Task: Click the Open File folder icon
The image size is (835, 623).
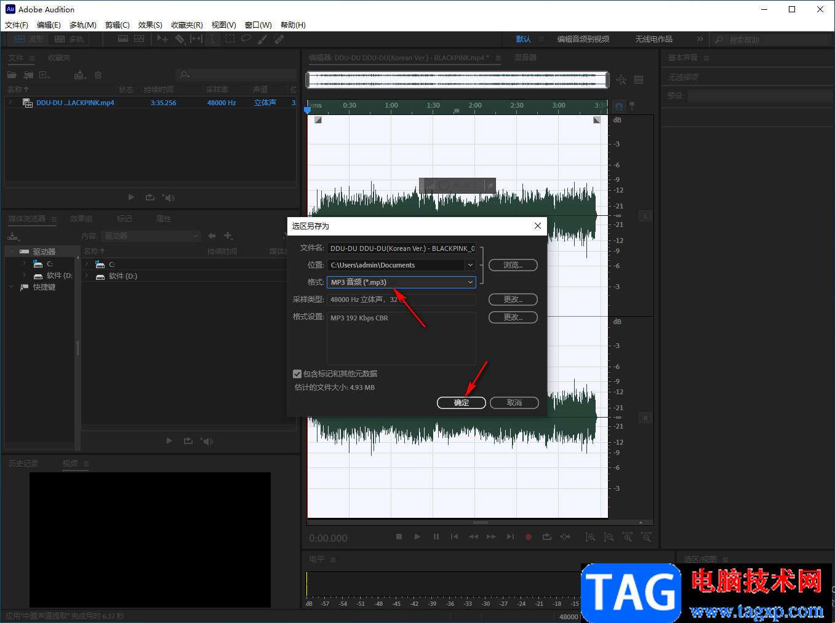Action: click(x=12, y=75)
